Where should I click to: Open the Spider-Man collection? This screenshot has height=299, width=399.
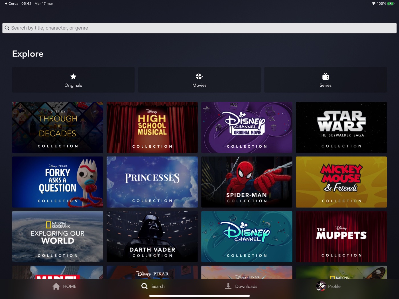pos(247,182)
